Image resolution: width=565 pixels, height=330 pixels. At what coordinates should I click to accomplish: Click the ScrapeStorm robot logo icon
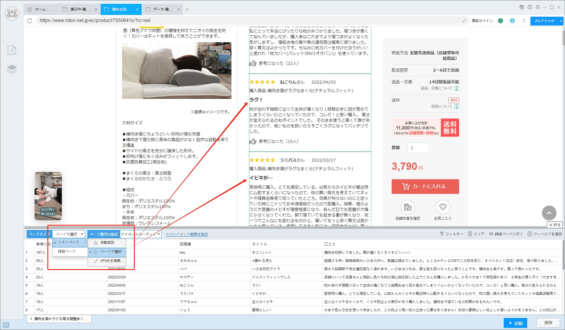tap(12, 14)
